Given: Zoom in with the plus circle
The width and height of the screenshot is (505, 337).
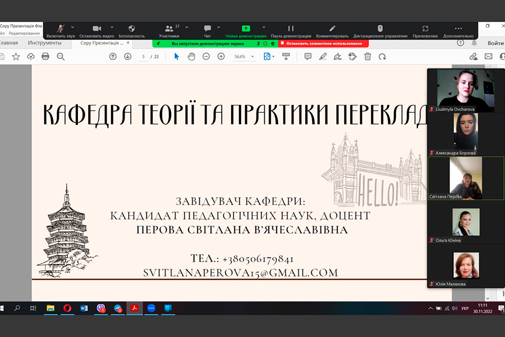Looking at the screenshot, I should (x=221, y=57).
